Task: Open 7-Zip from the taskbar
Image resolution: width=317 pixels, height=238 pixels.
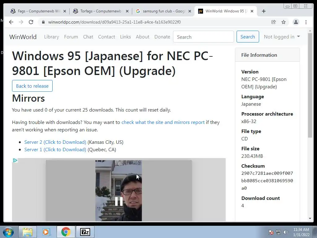Action: (85, 232)
